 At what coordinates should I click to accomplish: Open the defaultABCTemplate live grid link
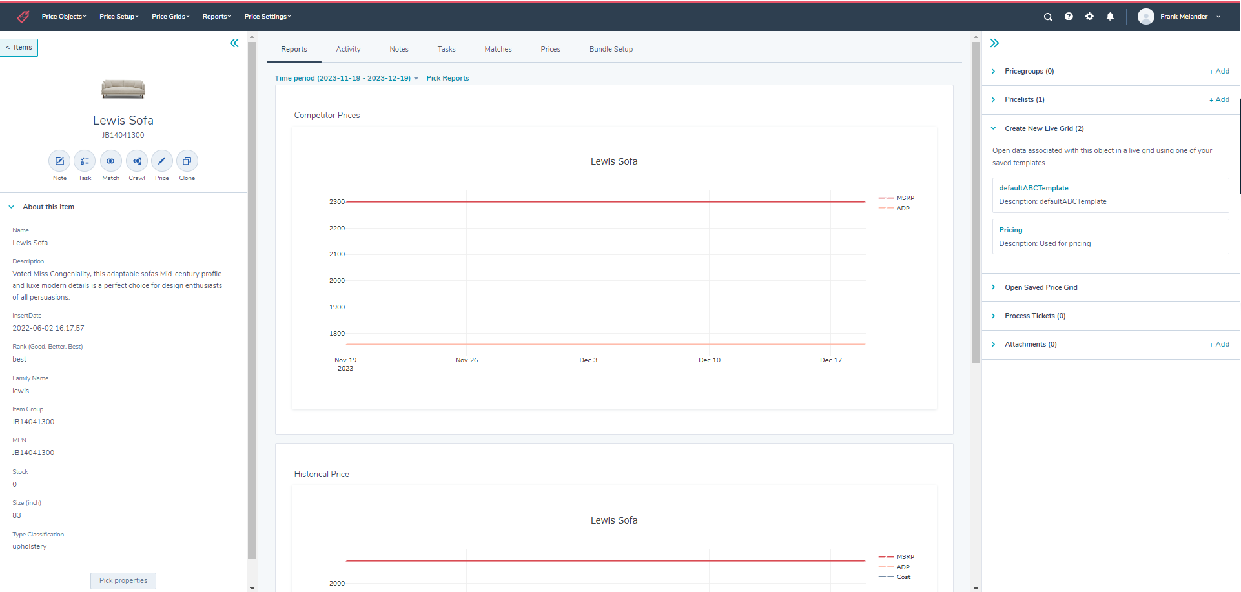tap(1033, 189)
